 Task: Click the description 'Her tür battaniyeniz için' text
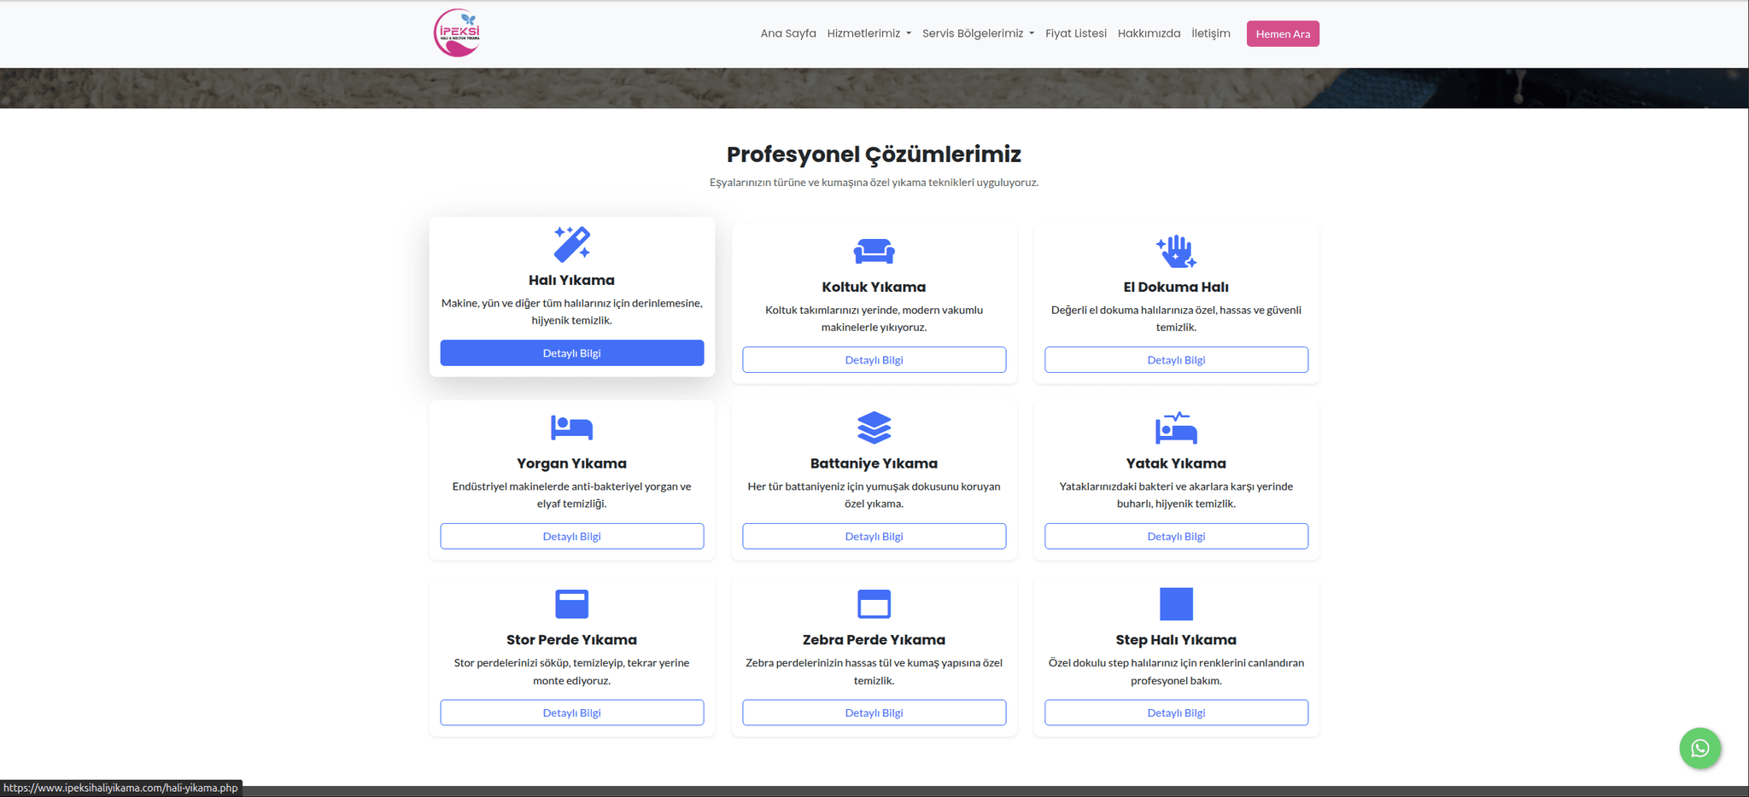pos(874,495)
